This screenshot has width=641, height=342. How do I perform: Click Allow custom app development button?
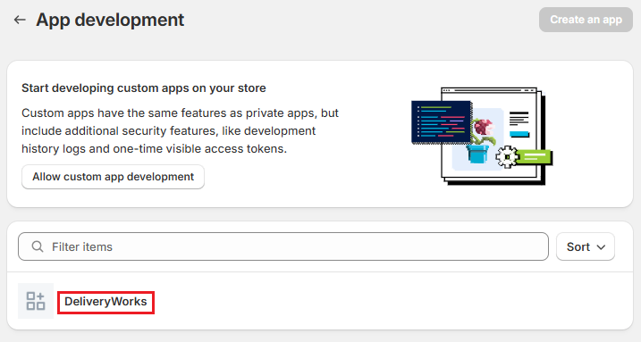point(113,177)
